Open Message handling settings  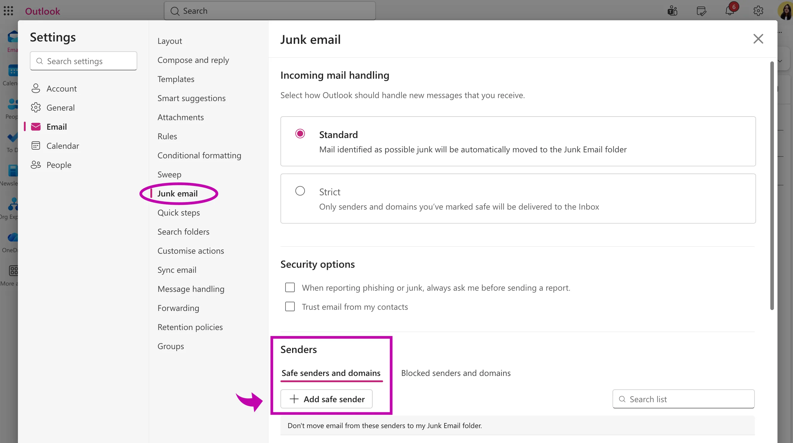click(x=191, y=289)
